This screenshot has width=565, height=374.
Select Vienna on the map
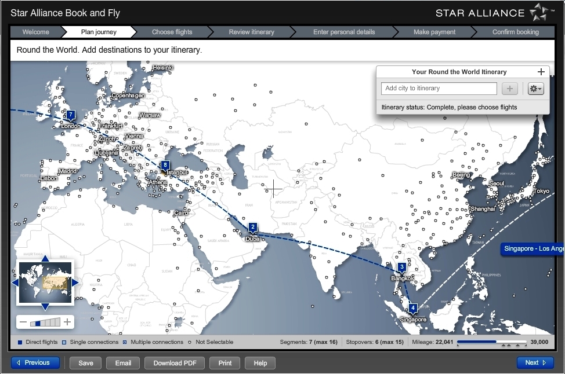pyautogui.click(x=134, y=136)
